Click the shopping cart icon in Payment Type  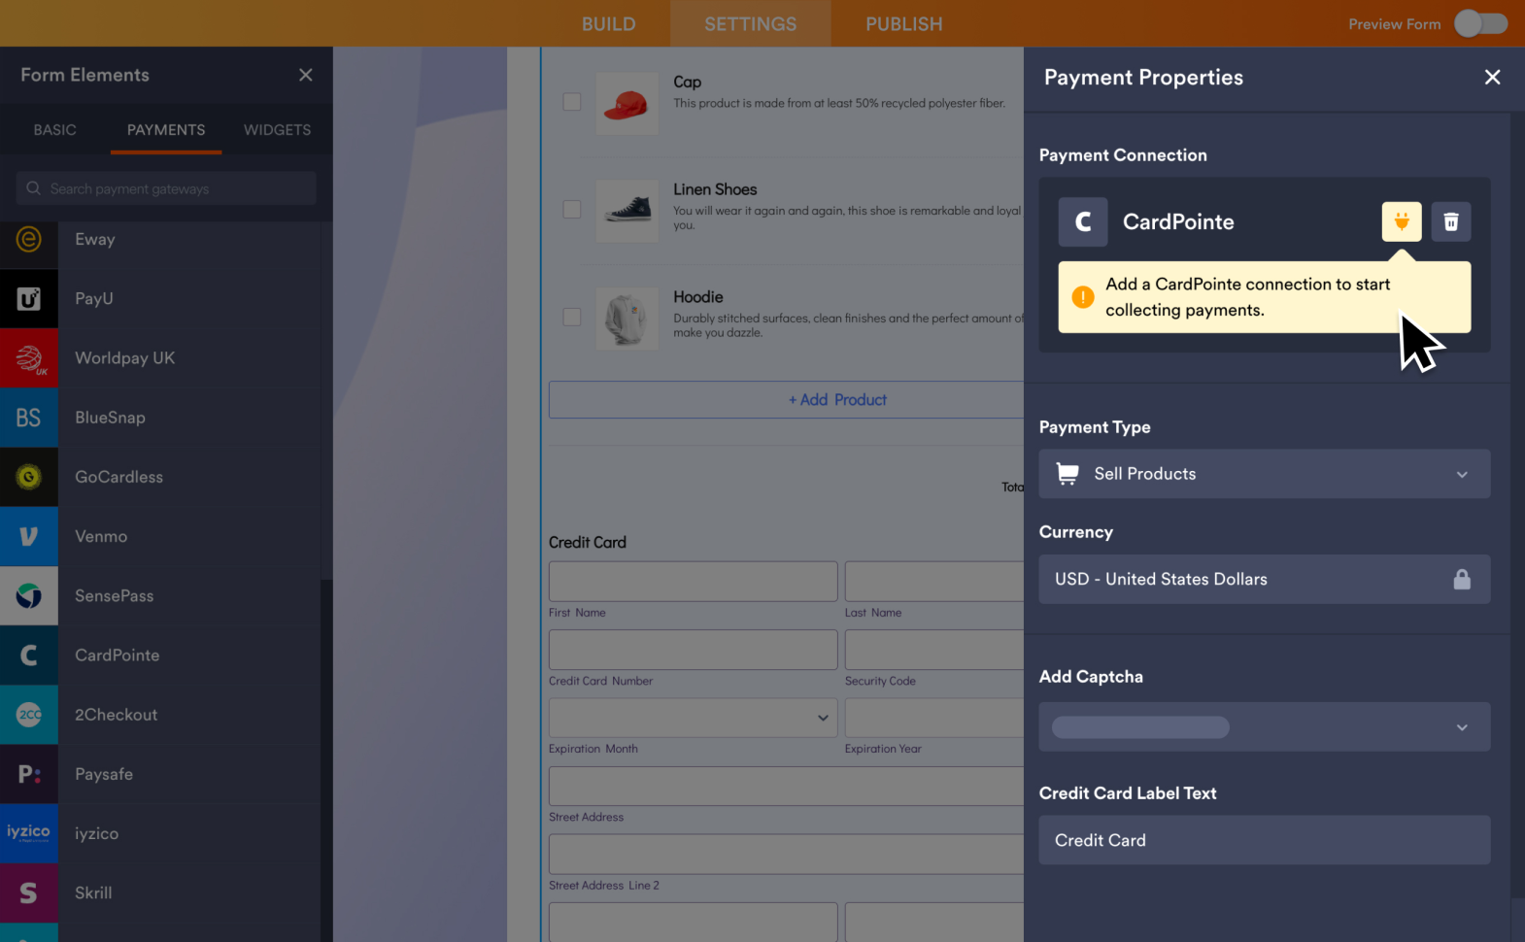(x=1067, y=474)
